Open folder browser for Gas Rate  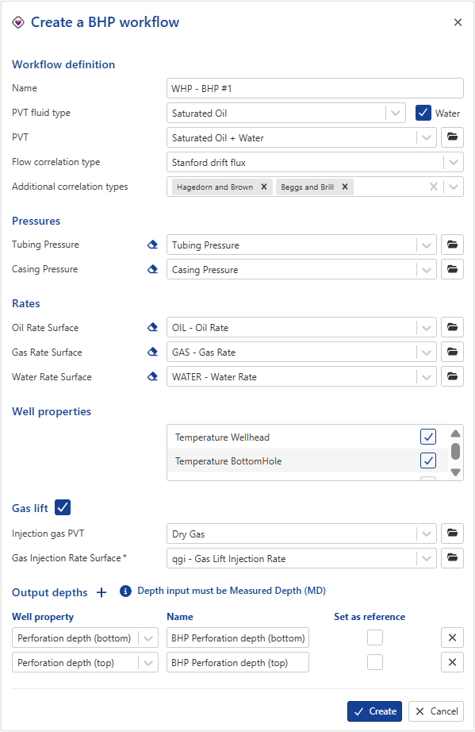452,352
